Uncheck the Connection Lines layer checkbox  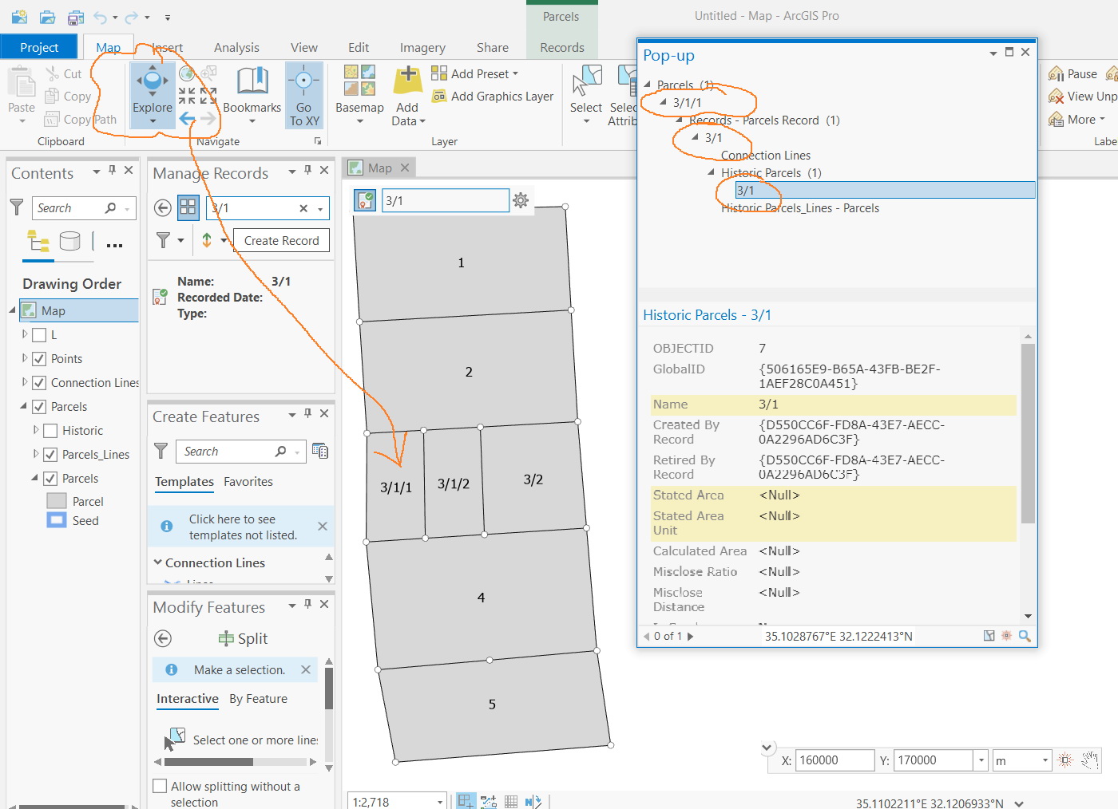tap(39, 383)
